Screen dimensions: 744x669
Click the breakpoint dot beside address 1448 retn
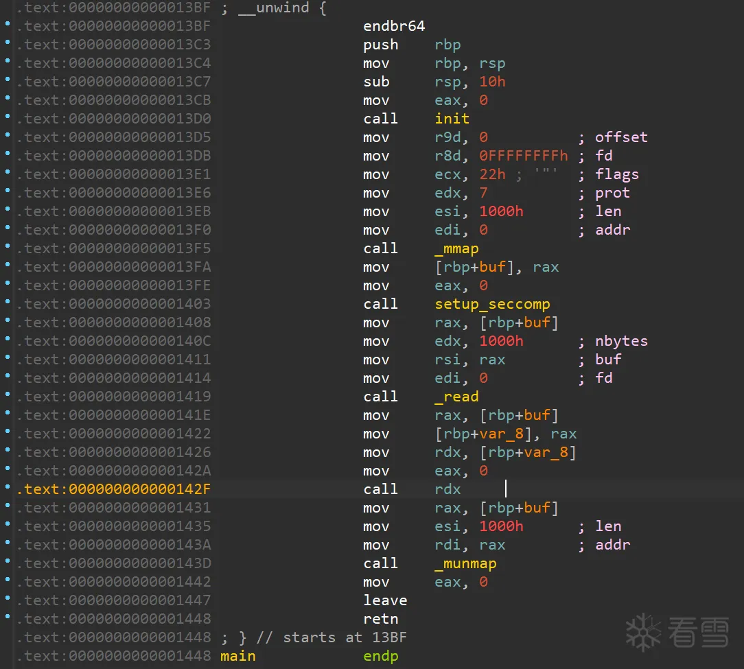coord(7,616)
